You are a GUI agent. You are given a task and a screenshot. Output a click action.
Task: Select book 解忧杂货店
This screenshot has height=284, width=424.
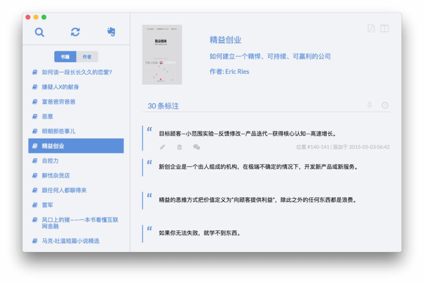[x=76, y=176]
